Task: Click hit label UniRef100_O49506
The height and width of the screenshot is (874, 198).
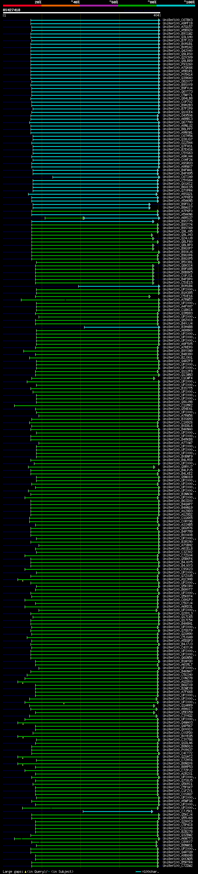Action: pos(178,115)
